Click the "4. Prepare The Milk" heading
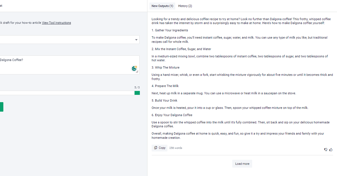Screen dimensions: 337x176 pyautogui.click(x=165, y=86)
